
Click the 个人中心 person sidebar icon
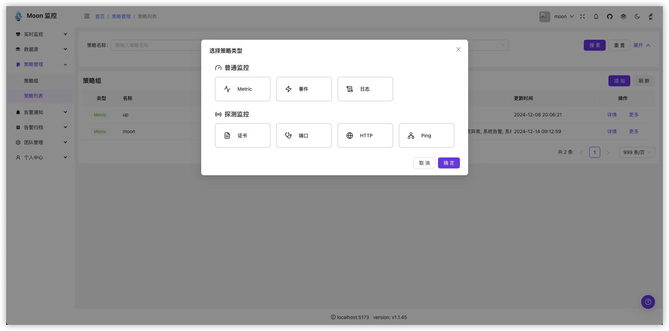point(18,157)
